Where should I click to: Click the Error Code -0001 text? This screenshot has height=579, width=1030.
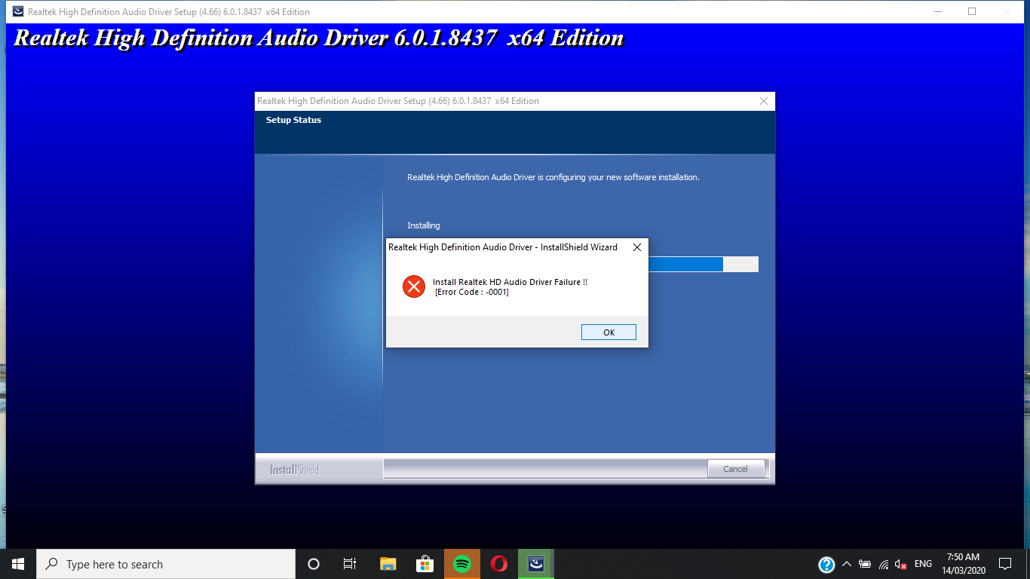tap(472, 293)
